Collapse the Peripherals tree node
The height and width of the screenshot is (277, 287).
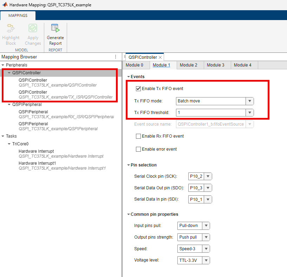[x=3, y=65]
